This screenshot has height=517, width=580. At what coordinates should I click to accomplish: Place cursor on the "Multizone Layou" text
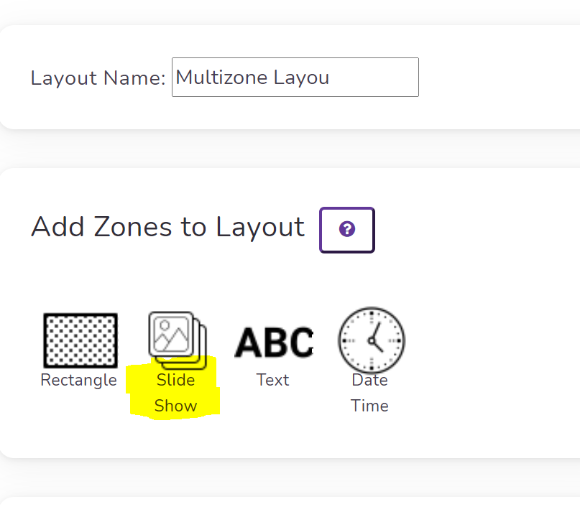pyautogui.click(x=252, y=78)
